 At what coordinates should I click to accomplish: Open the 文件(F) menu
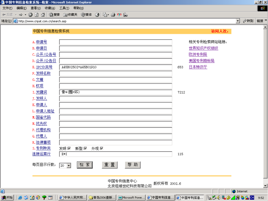pos(7,8)
